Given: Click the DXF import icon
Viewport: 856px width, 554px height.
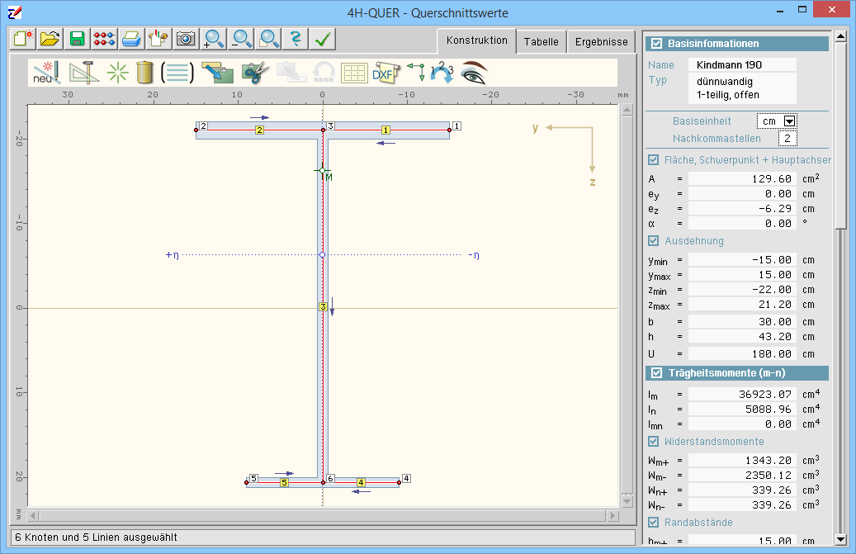Looking at the screenshot, I should point(384,73).
